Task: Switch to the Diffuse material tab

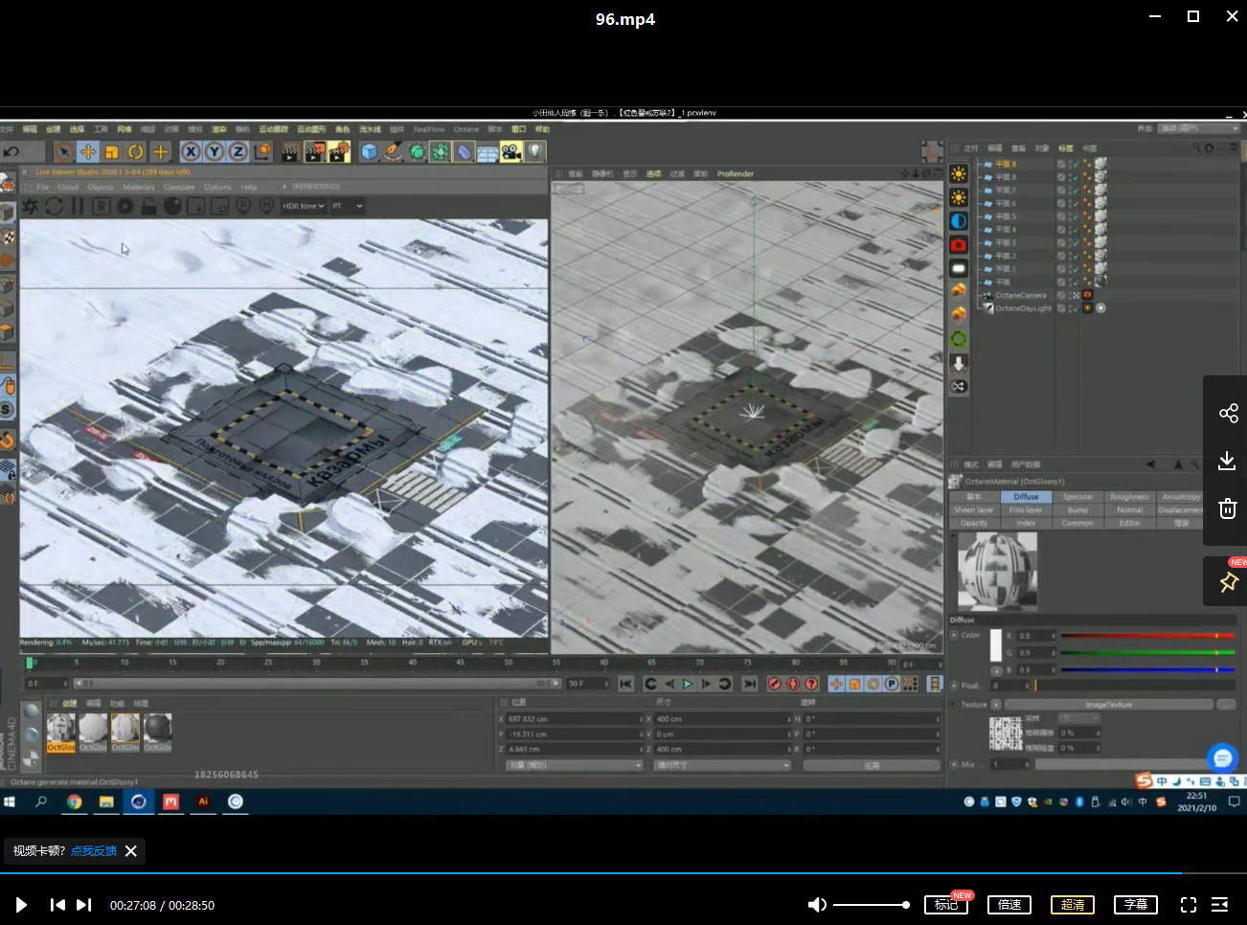Action: (x=1026, y=497)
